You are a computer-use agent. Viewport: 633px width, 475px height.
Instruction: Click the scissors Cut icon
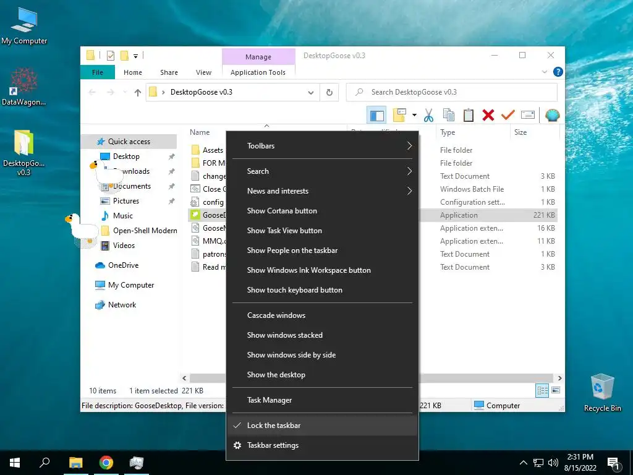coord(428,116)
